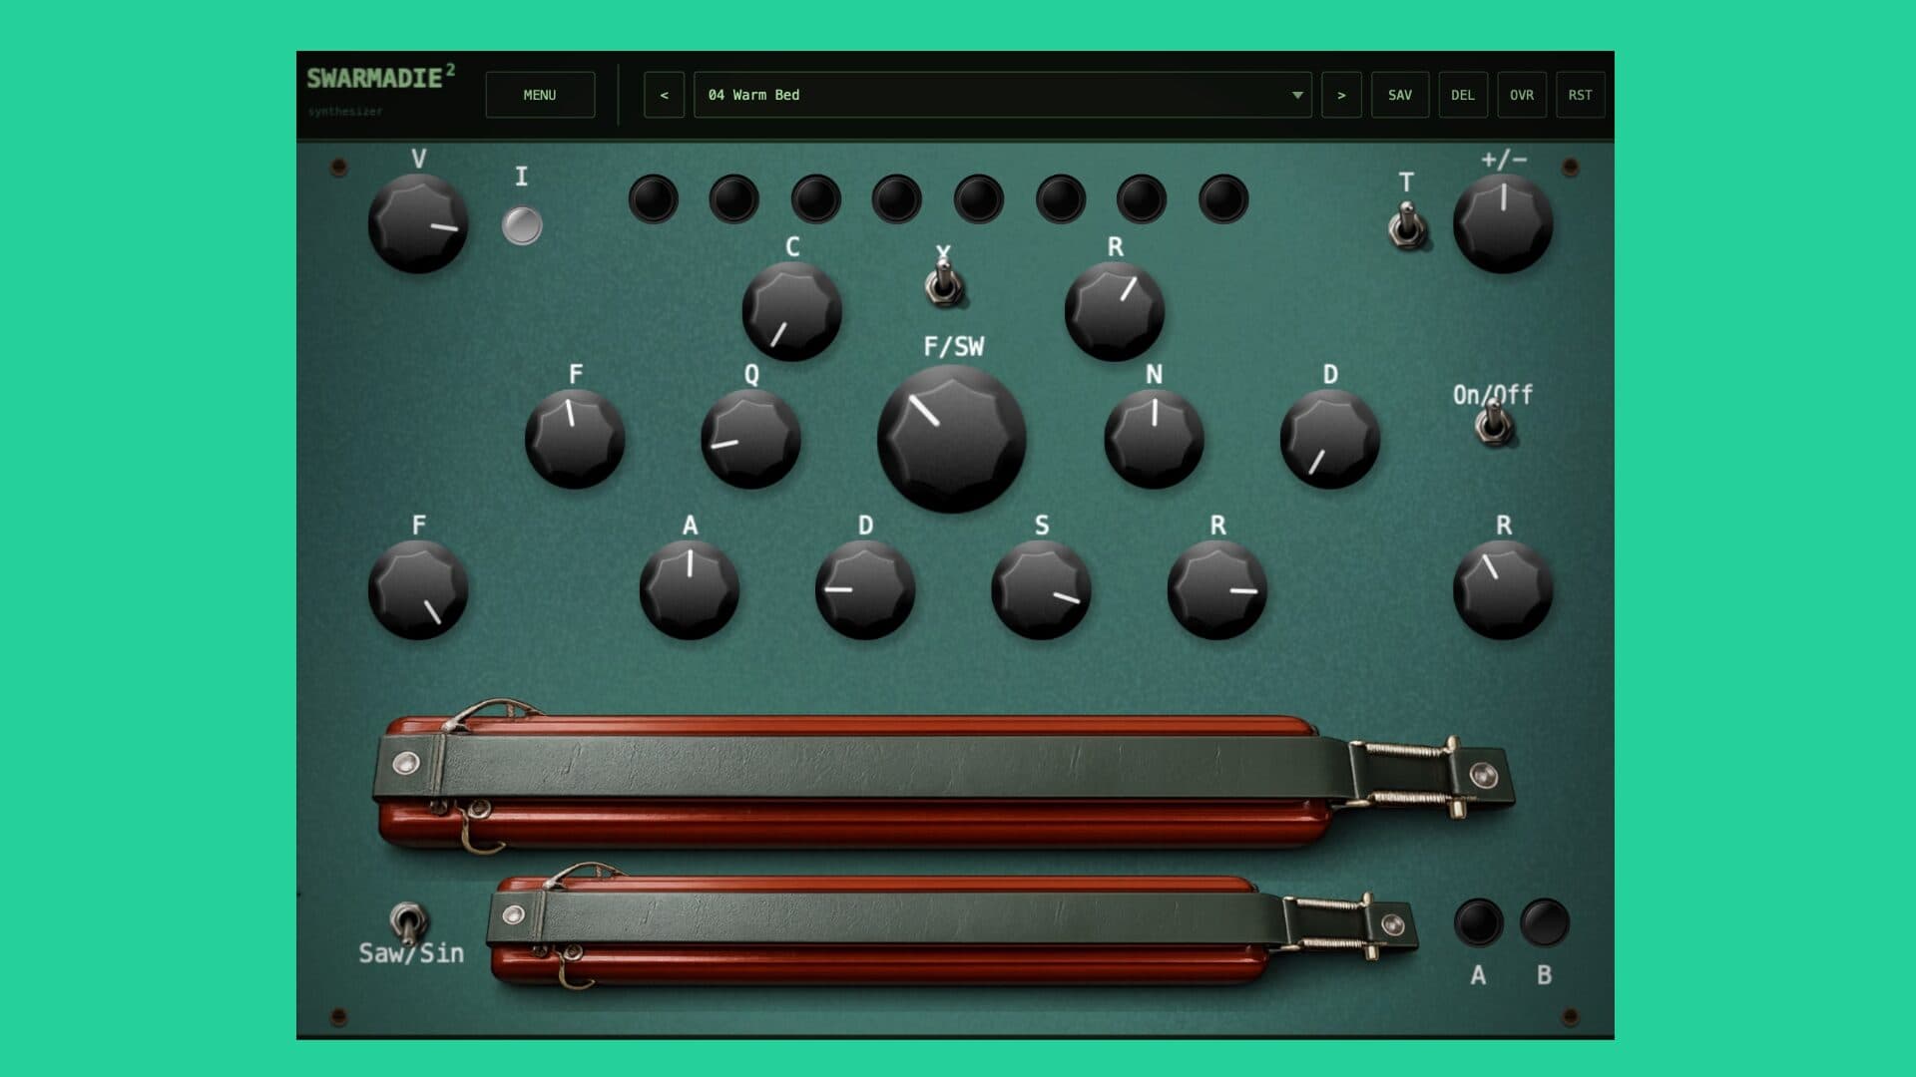Flip the On/Off toggle switch
Viewport: 1916px width, 1077px height.
coord(1494,425)
